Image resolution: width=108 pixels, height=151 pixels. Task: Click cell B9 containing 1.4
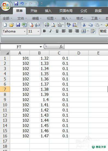39,99
